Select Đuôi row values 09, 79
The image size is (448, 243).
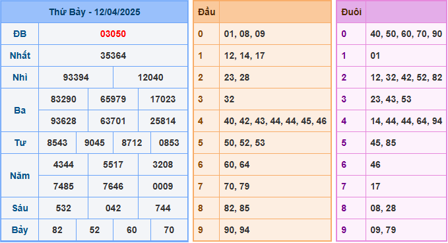(x=383, y=230)
